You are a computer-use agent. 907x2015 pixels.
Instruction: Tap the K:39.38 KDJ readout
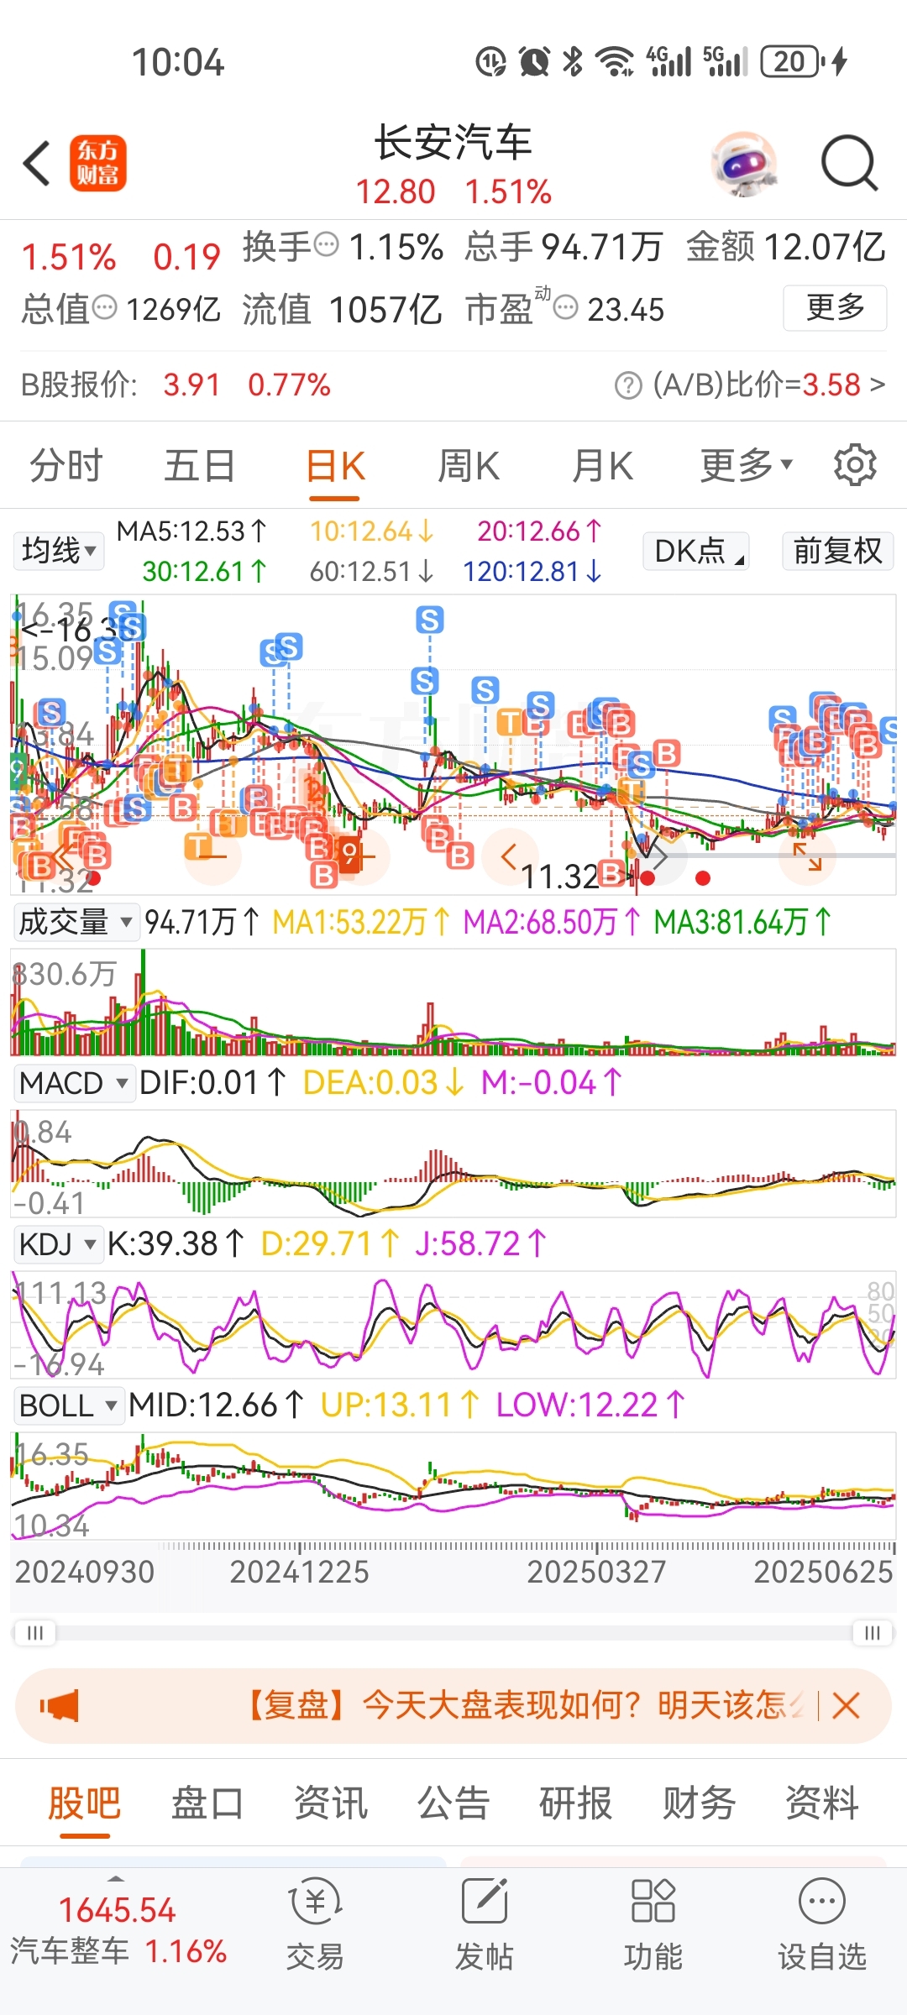pos(176,1244)
